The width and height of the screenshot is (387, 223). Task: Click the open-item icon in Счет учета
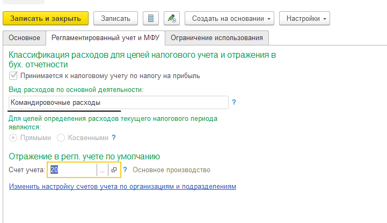[x=114, y=170]
